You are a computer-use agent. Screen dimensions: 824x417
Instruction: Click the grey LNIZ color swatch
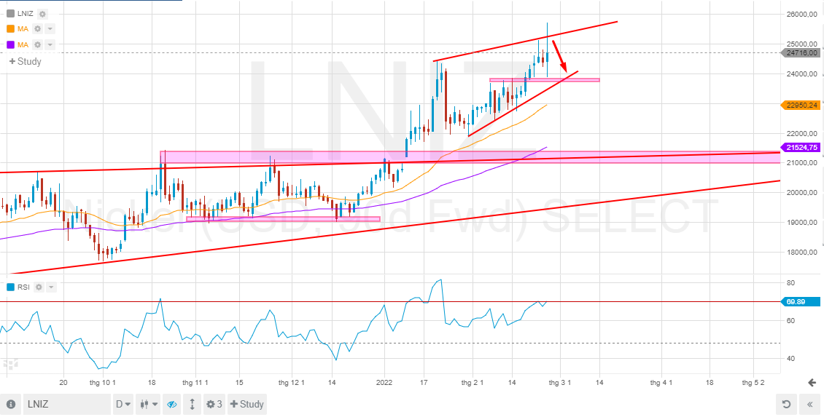tap(10, 14)
